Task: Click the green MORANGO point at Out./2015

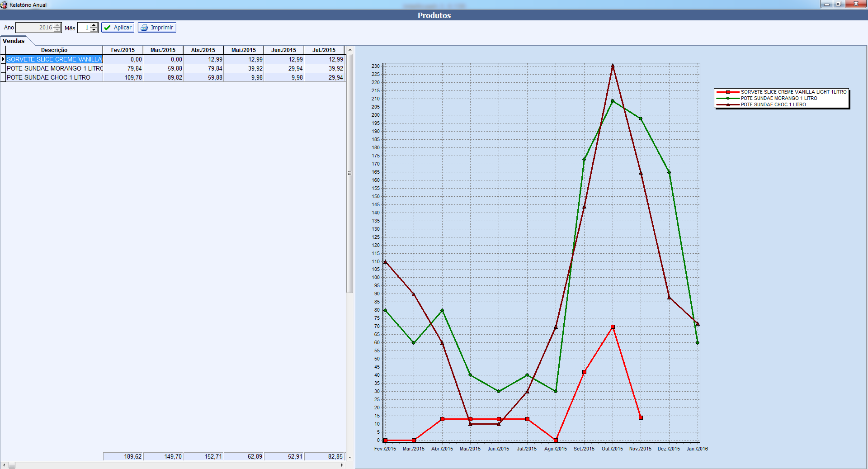Action: [613, 101]
